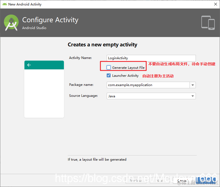
Task: Click the Previous button
Action: pyautogui.click(x=136, y=180)
